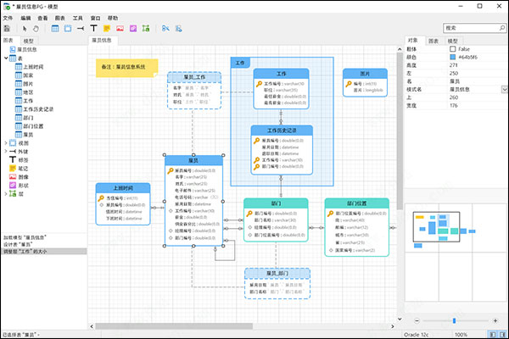The image size is (509, 339).
Task: Open the 文件 menu
Action: [8, 18]
